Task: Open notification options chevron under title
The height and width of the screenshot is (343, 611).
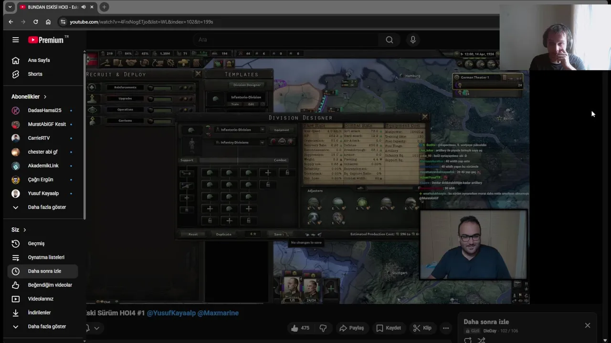Action: pos(96,328)
